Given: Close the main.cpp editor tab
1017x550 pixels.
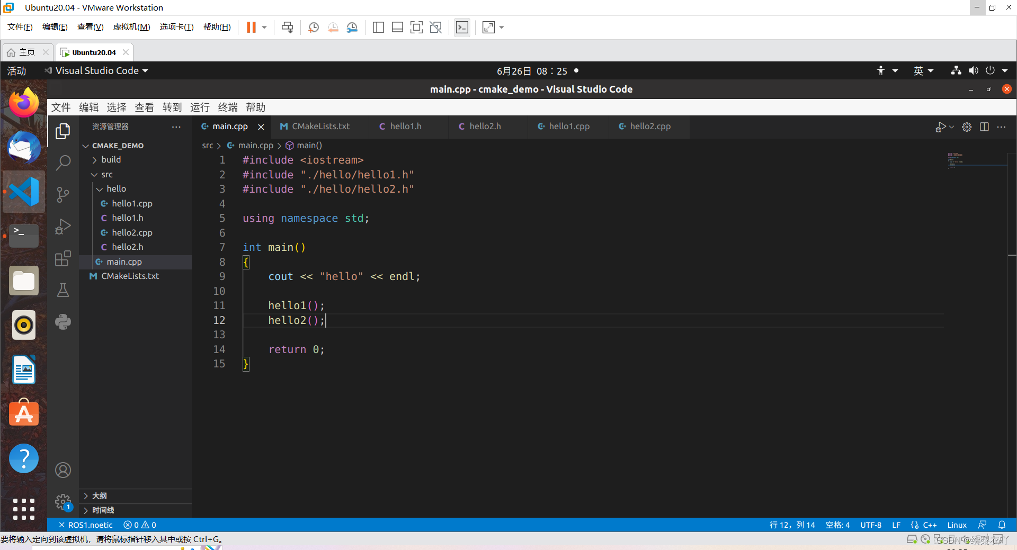Looking at the screenshot, I should pyautogui.click(x=261, y=127).
